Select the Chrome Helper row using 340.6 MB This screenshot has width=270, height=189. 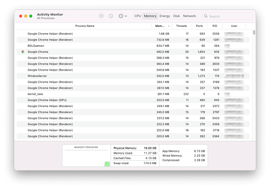133,70
